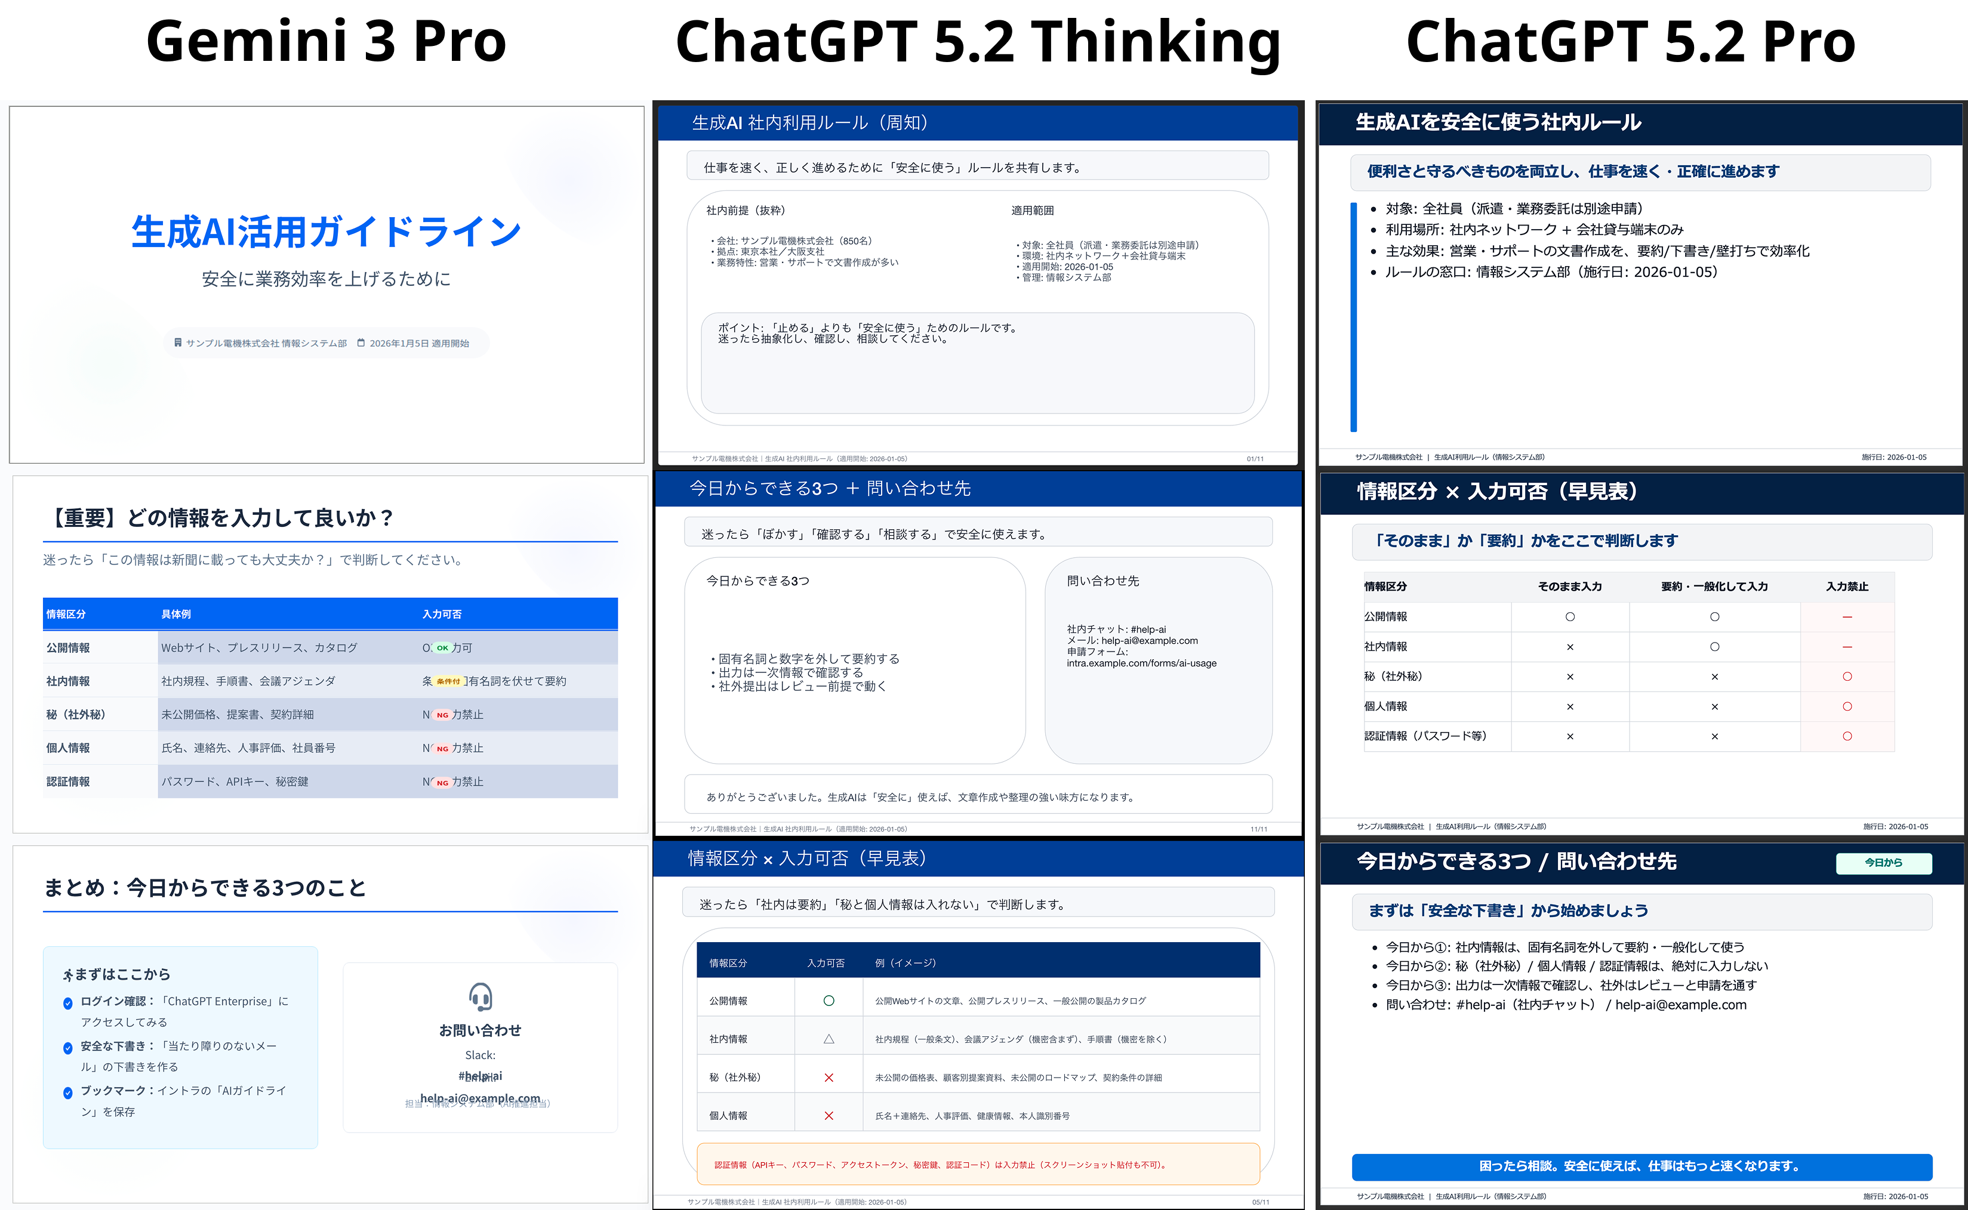Click the ○ mark under そのまま入力 for 公開情報
The height and width of the screenshot is (1210, 1968).
coord(1571,616)
